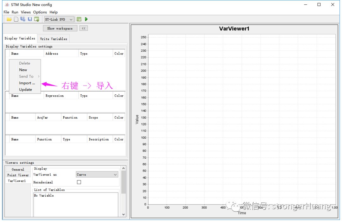Choose Import... from the context menu

click(25, 83)
